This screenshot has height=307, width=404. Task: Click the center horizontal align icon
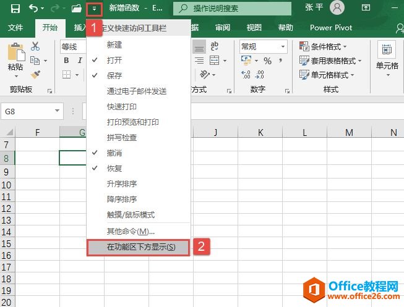coord(199,61)
